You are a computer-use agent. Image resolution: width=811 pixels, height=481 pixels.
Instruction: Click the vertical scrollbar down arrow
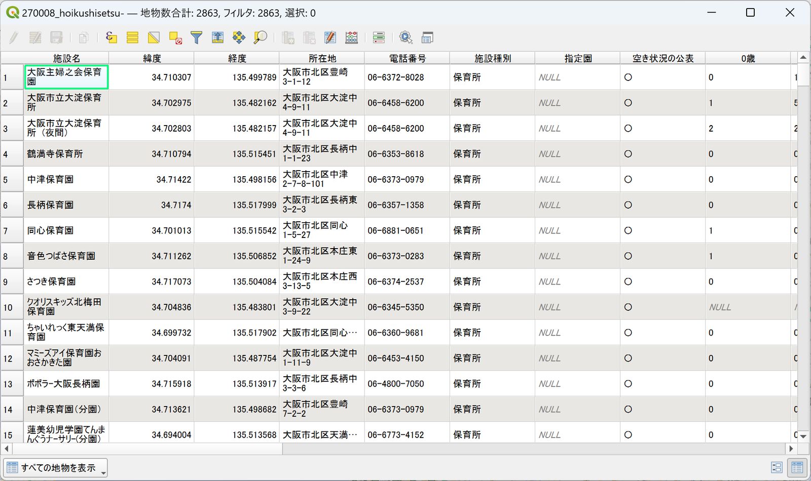803,435
